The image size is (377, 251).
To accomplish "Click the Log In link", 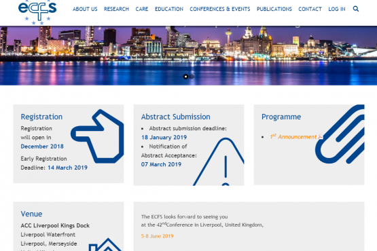I will tap(337, 9).
